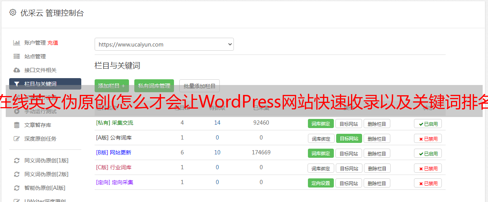Image resolution: width=488 pixels, height=202 pixels.
Task: Select the 栏目与关键词 sidebar item
Action: 45,84
